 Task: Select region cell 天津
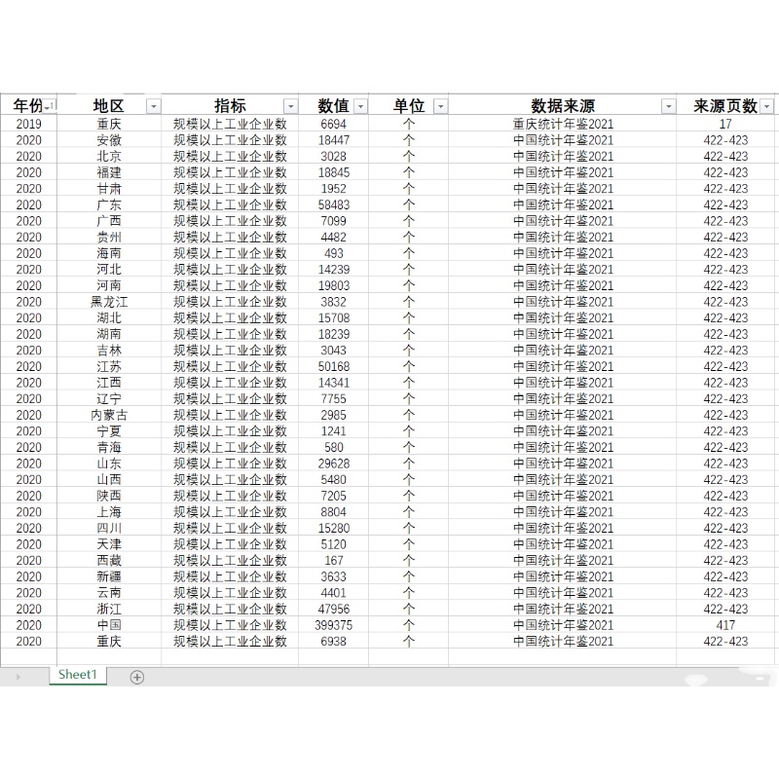[x=109, y=544]
